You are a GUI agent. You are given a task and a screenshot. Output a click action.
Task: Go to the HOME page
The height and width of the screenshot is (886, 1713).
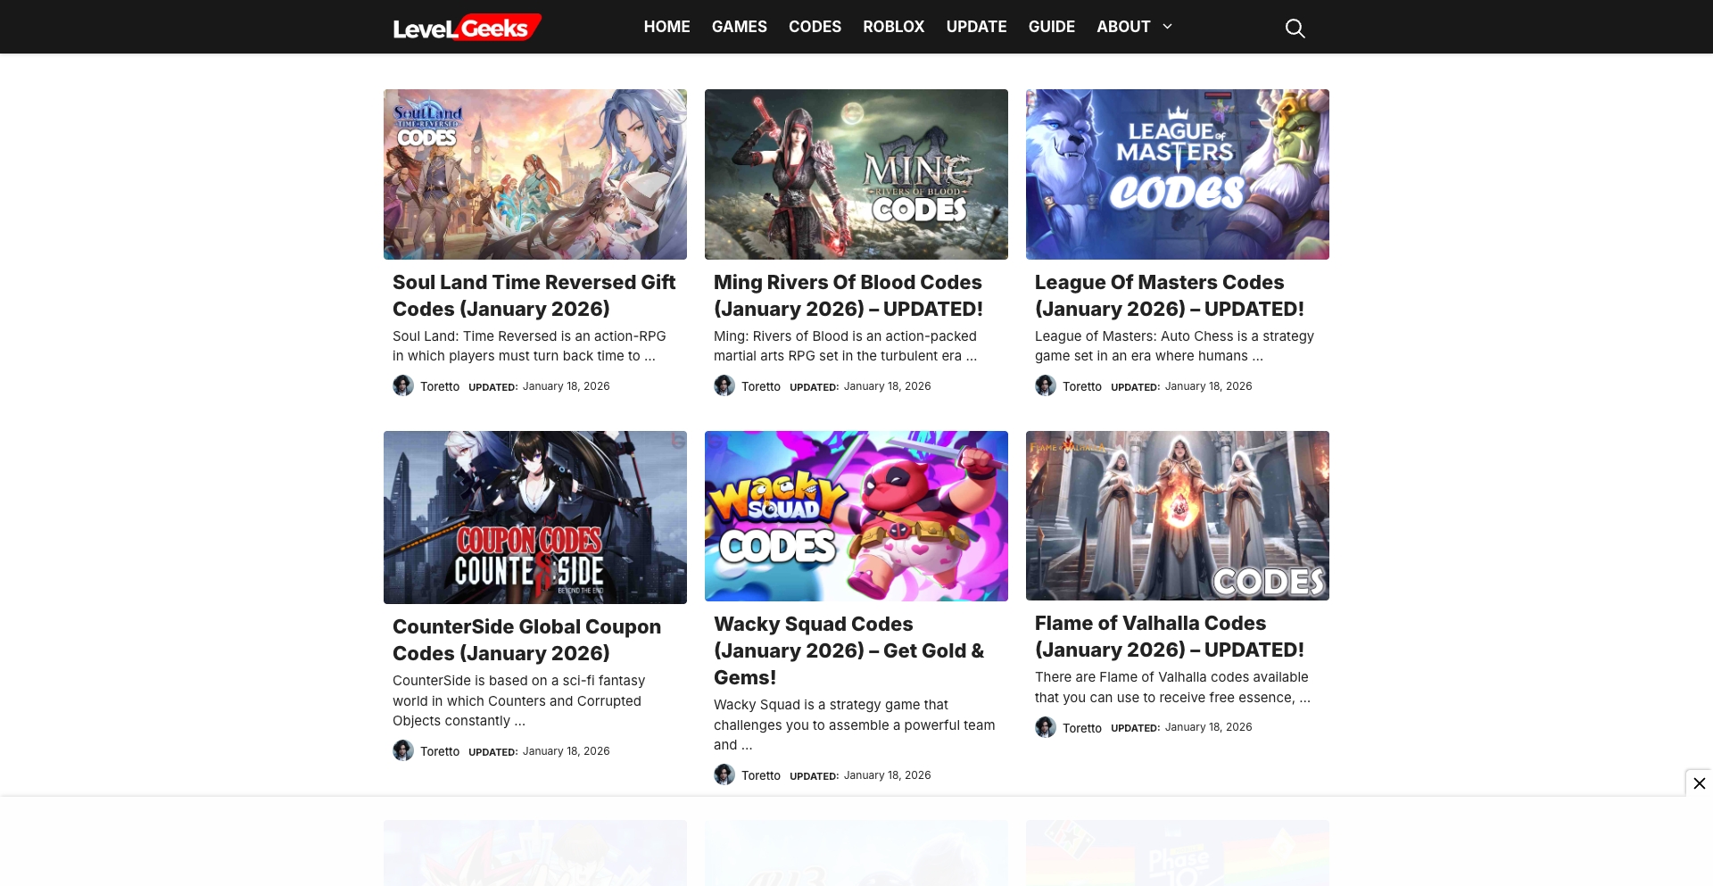point(666,27)
